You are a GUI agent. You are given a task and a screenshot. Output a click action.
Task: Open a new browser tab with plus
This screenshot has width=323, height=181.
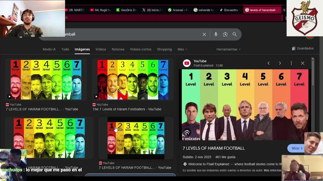pyautogui.click(x=284, y=10)
